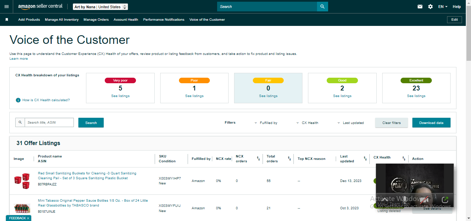Click the Search title, ASIN field
The width and height of the screenshot is (471, 221).
point(49,122)
